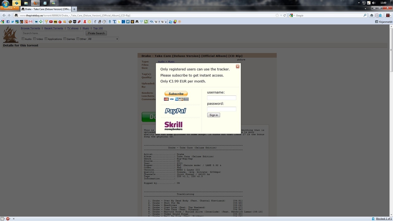Click the Pirate Bay ship logo
This screenshot has width=393, height=221.
click(11, 34)
